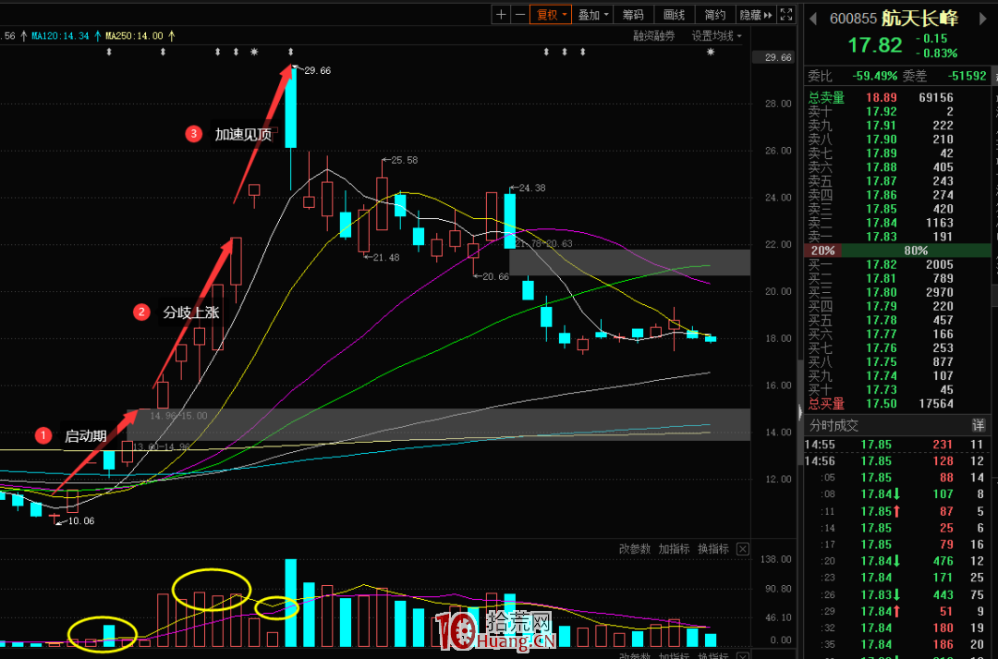The width and height of the screenshot is (998, 659).
Task: Collapse the quote panel via divider arrow handle
Action: click(x=799, y=412)
